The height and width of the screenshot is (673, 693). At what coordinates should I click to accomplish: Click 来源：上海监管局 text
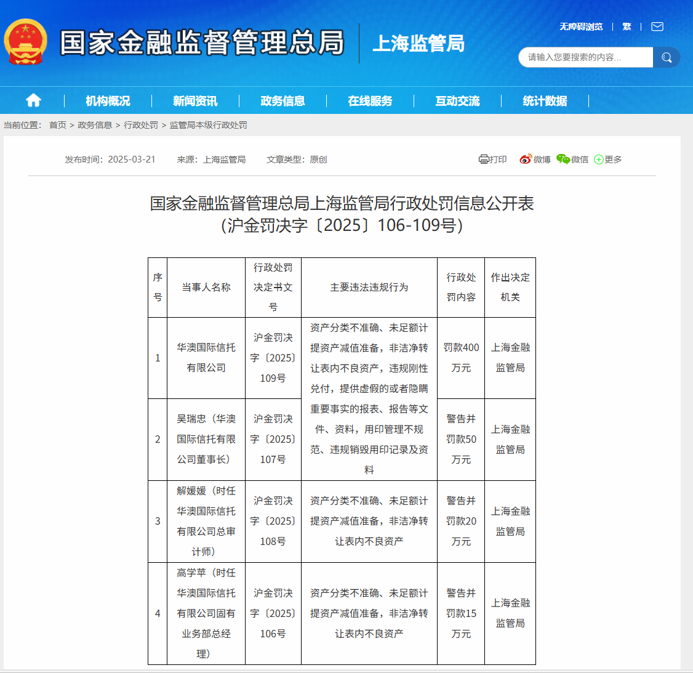(211, 159)
